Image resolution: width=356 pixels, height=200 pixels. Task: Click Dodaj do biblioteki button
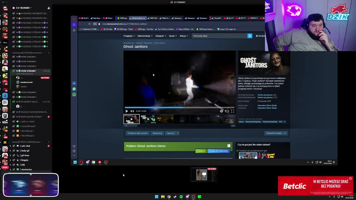(x=218, y=151)
